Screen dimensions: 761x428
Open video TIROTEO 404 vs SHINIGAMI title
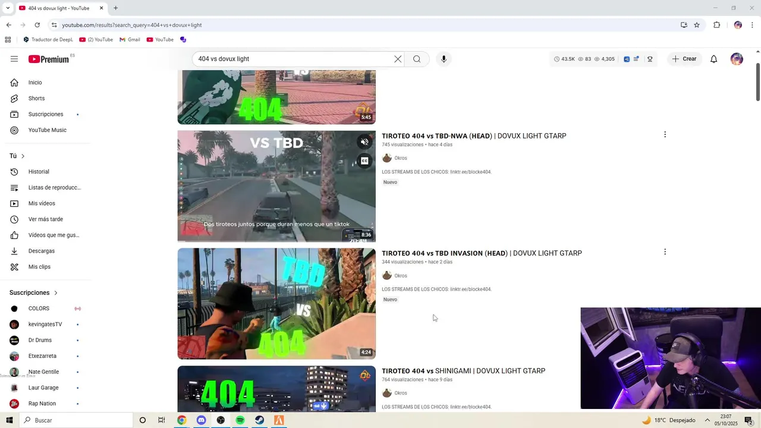click(463, 371)
